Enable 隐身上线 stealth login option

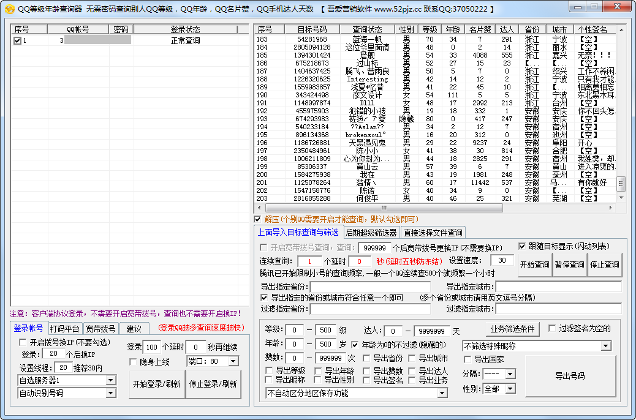(x=133, y=362)
